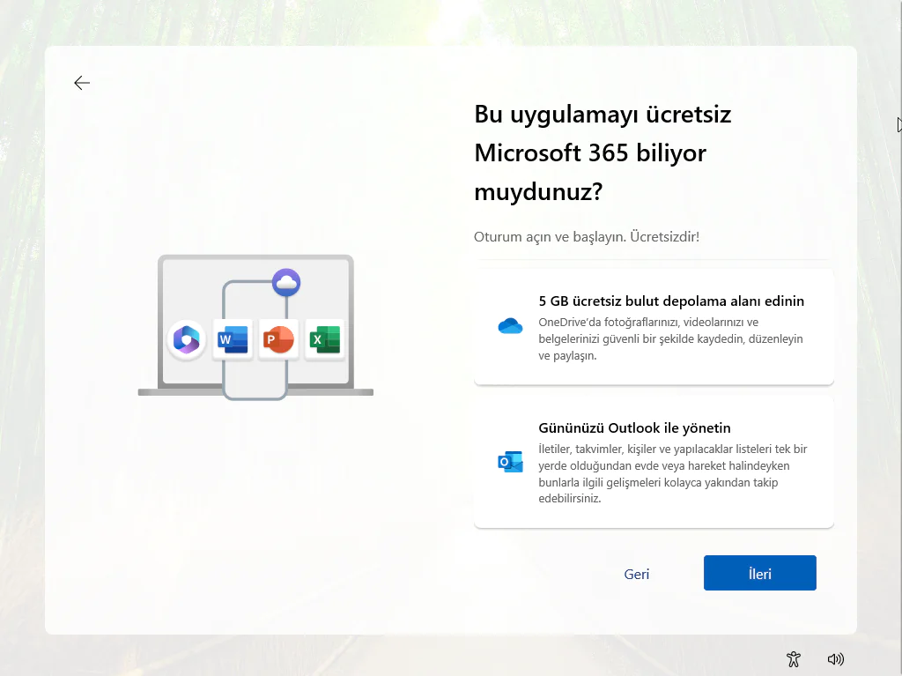
Task: Click the Microsoft 365 Copilot icon
Action: (x=187, y=339)
